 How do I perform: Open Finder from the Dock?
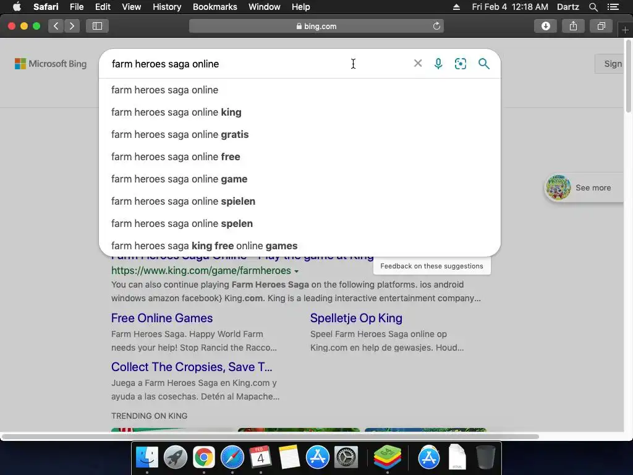coord(147,457)
